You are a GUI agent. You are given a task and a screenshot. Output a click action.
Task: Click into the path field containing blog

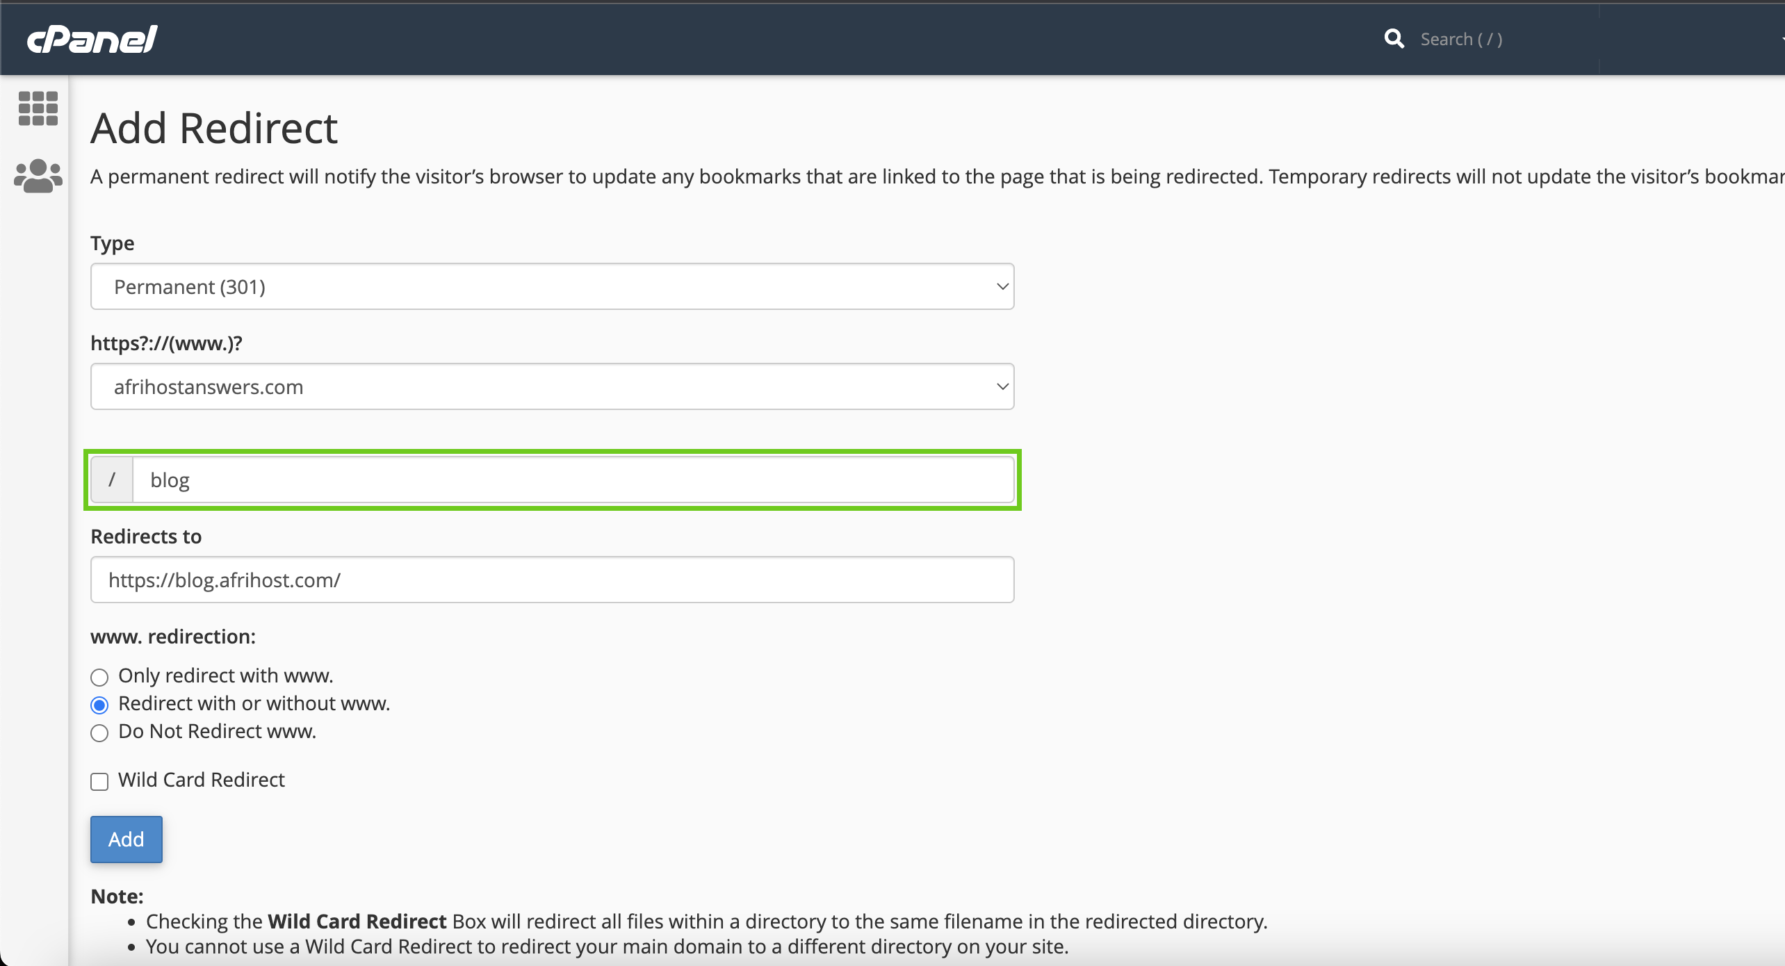[x=573, y=480]
